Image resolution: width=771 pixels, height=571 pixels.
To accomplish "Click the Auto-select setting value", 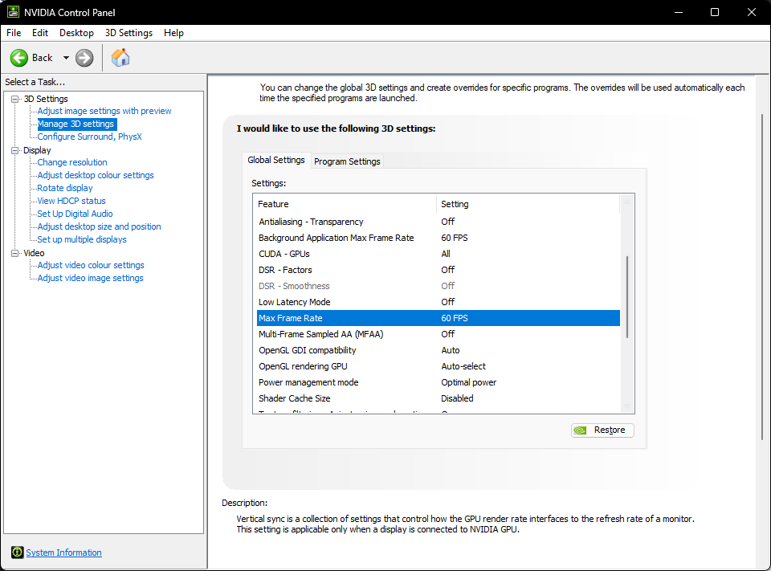I will (463, 366).
